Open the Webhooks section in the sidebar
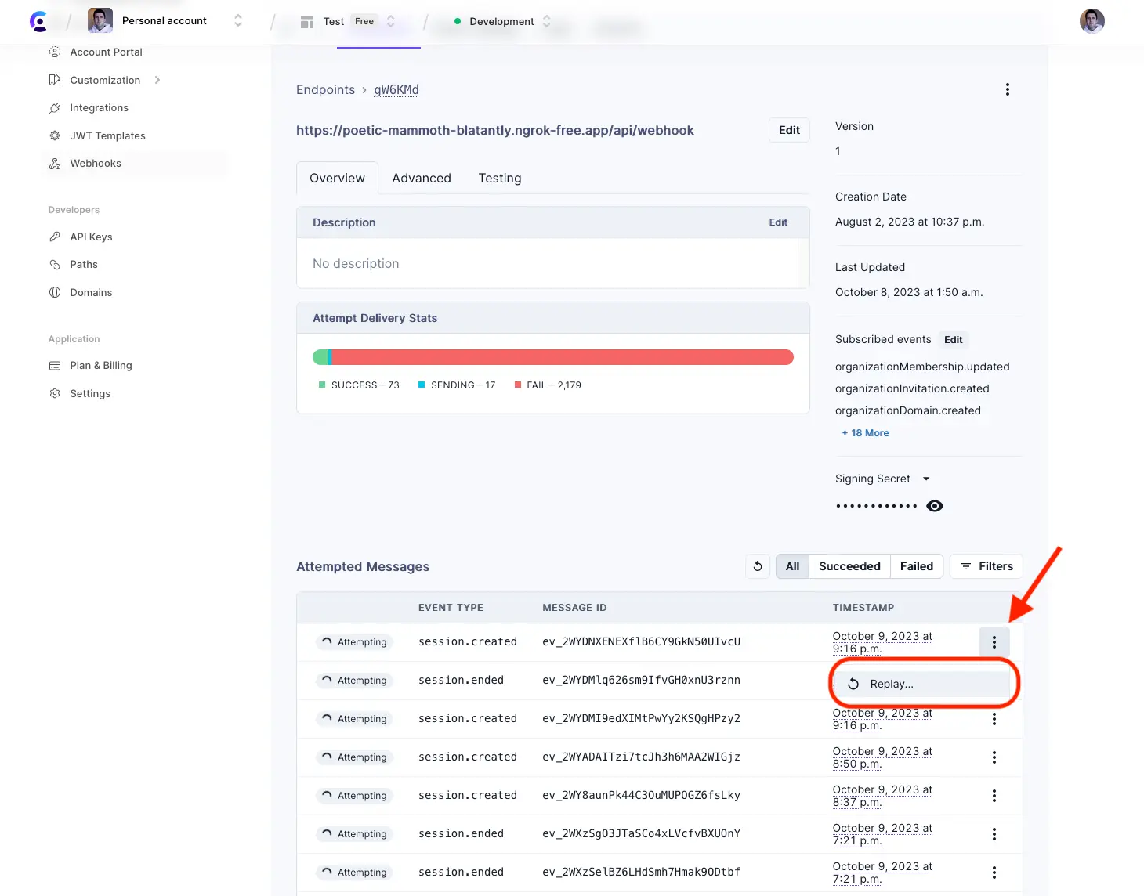The height and width of the screenshot is (896, 1144). [x=96, y=163]
